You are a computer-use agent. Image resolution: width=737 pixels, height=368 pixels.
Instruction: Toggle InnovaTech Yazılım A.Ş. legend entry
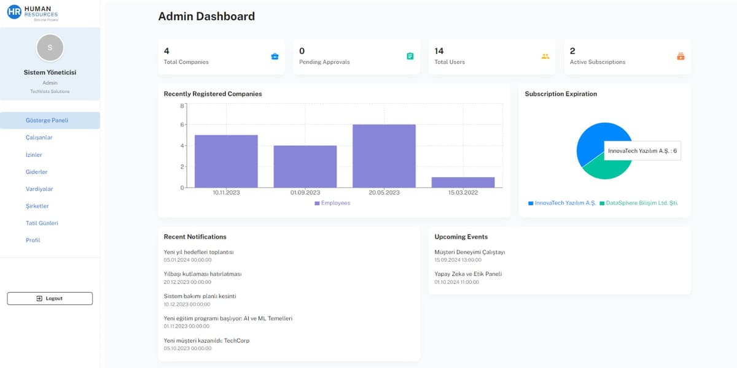562,203
